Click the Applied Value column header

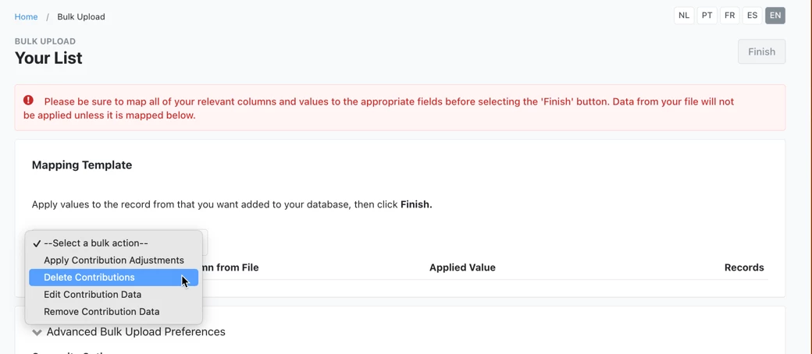[x=462, y=267]
